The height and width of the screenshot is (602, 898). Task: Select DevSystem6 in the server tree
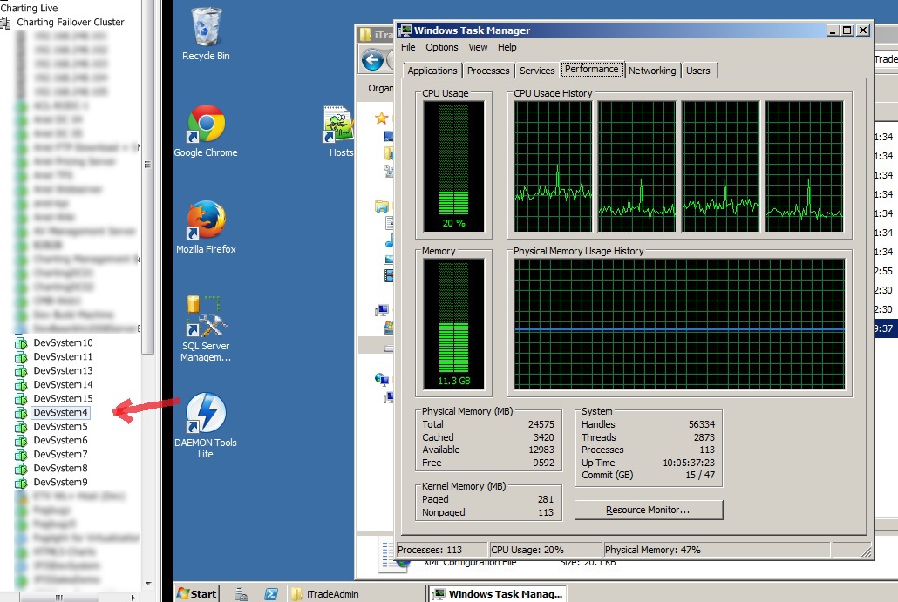[60, 440]
